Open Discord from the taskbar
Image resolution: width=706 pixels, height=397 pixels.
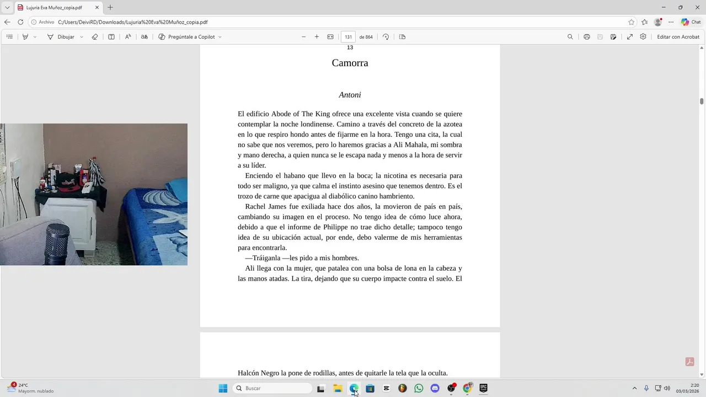click(435, 388)
